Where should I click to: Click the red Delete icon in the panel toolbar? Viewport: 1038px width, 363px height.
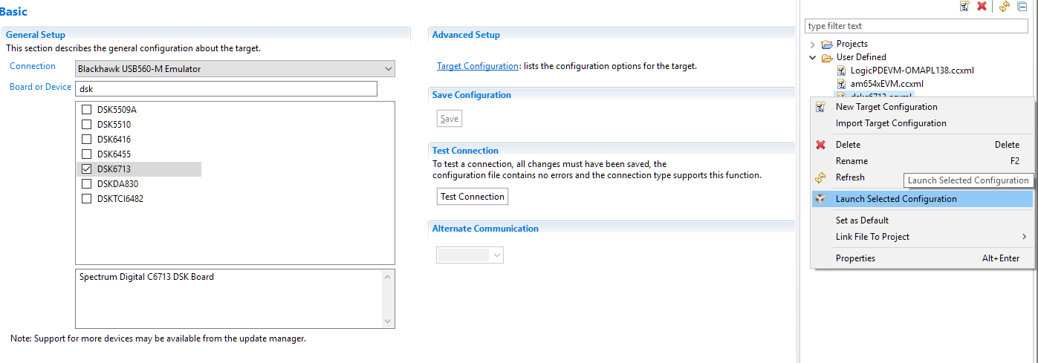[x=982, y=6]
